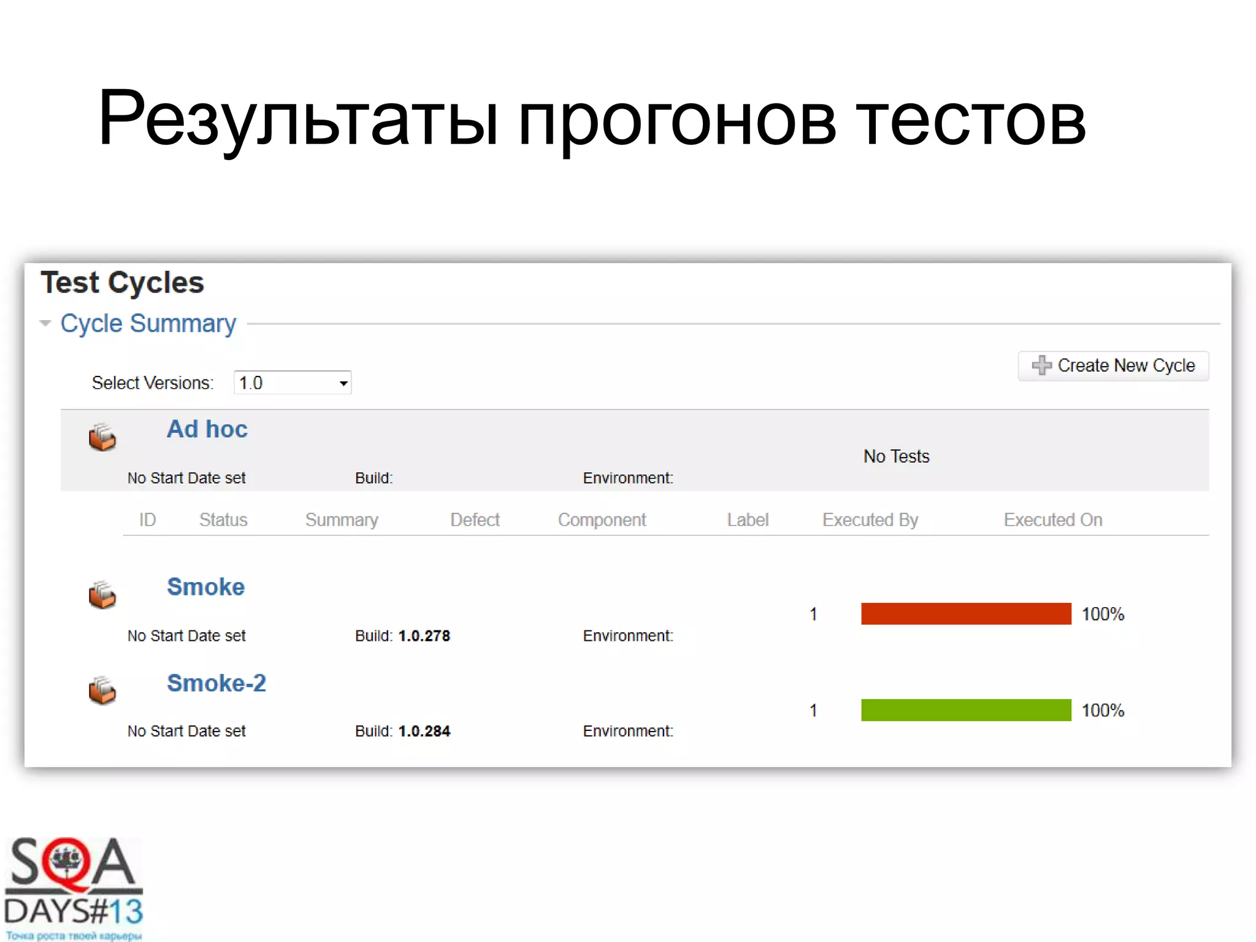
Task: Click the Smoke cycle 100% label
Action: (x=1103, y=614)
